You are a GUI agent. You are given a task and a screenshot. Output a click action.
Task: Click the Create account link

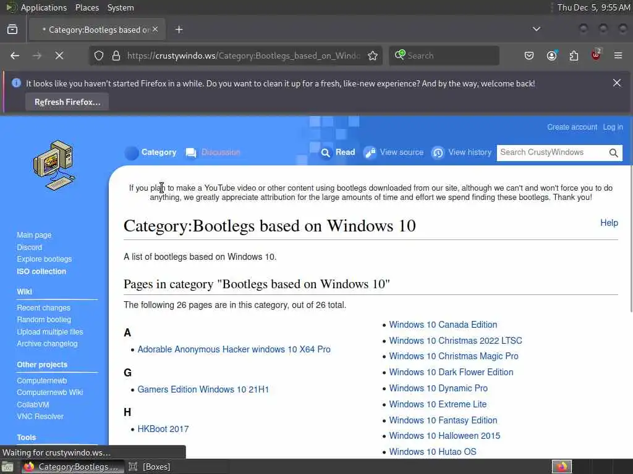572,127
